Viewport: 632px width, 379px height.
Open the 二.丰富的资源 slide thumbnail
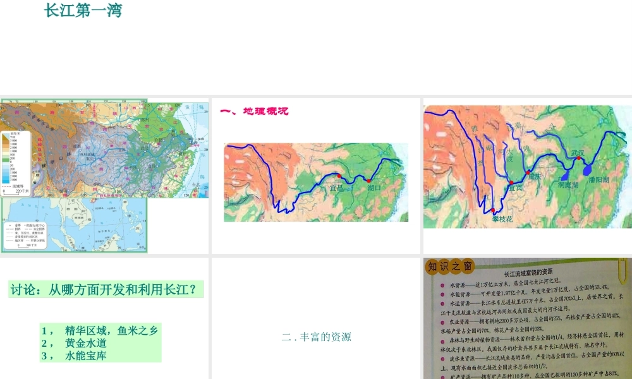coord(315,318)
